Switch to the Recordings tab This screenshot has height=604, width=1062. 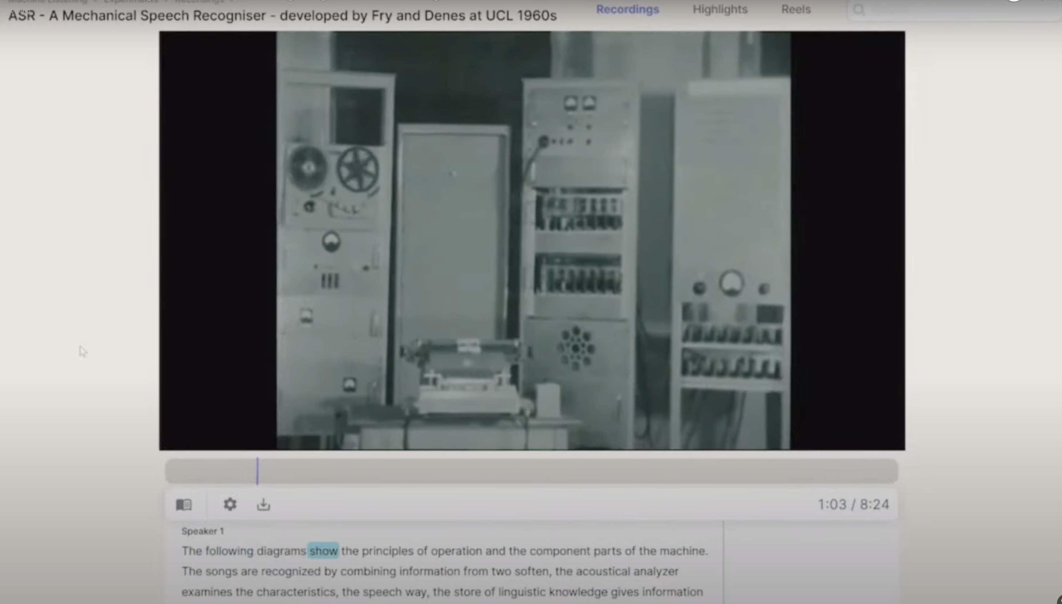tap(627, 9)
